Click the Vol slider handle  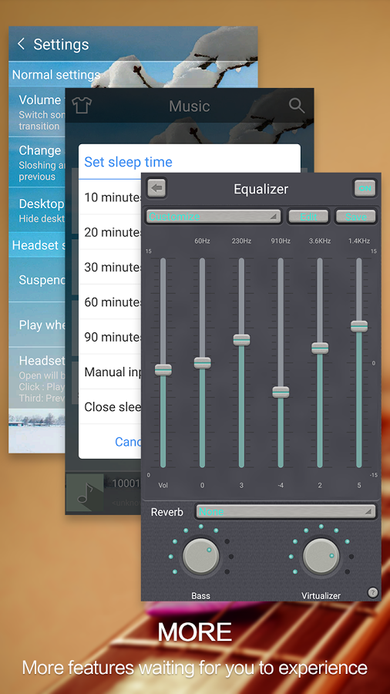163,369
